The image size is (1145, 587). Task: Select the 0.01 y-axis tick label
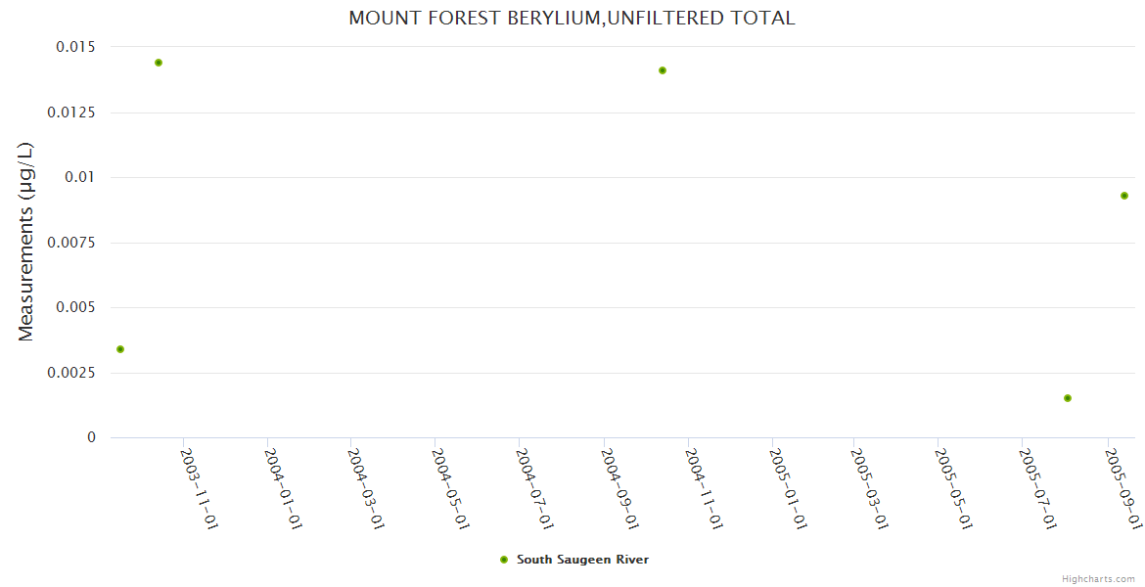(82, 177)
